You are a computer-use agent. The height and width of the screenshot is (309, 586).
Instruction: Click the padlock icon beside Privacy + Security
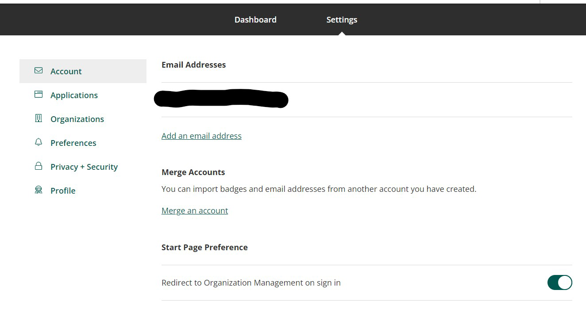39,166
